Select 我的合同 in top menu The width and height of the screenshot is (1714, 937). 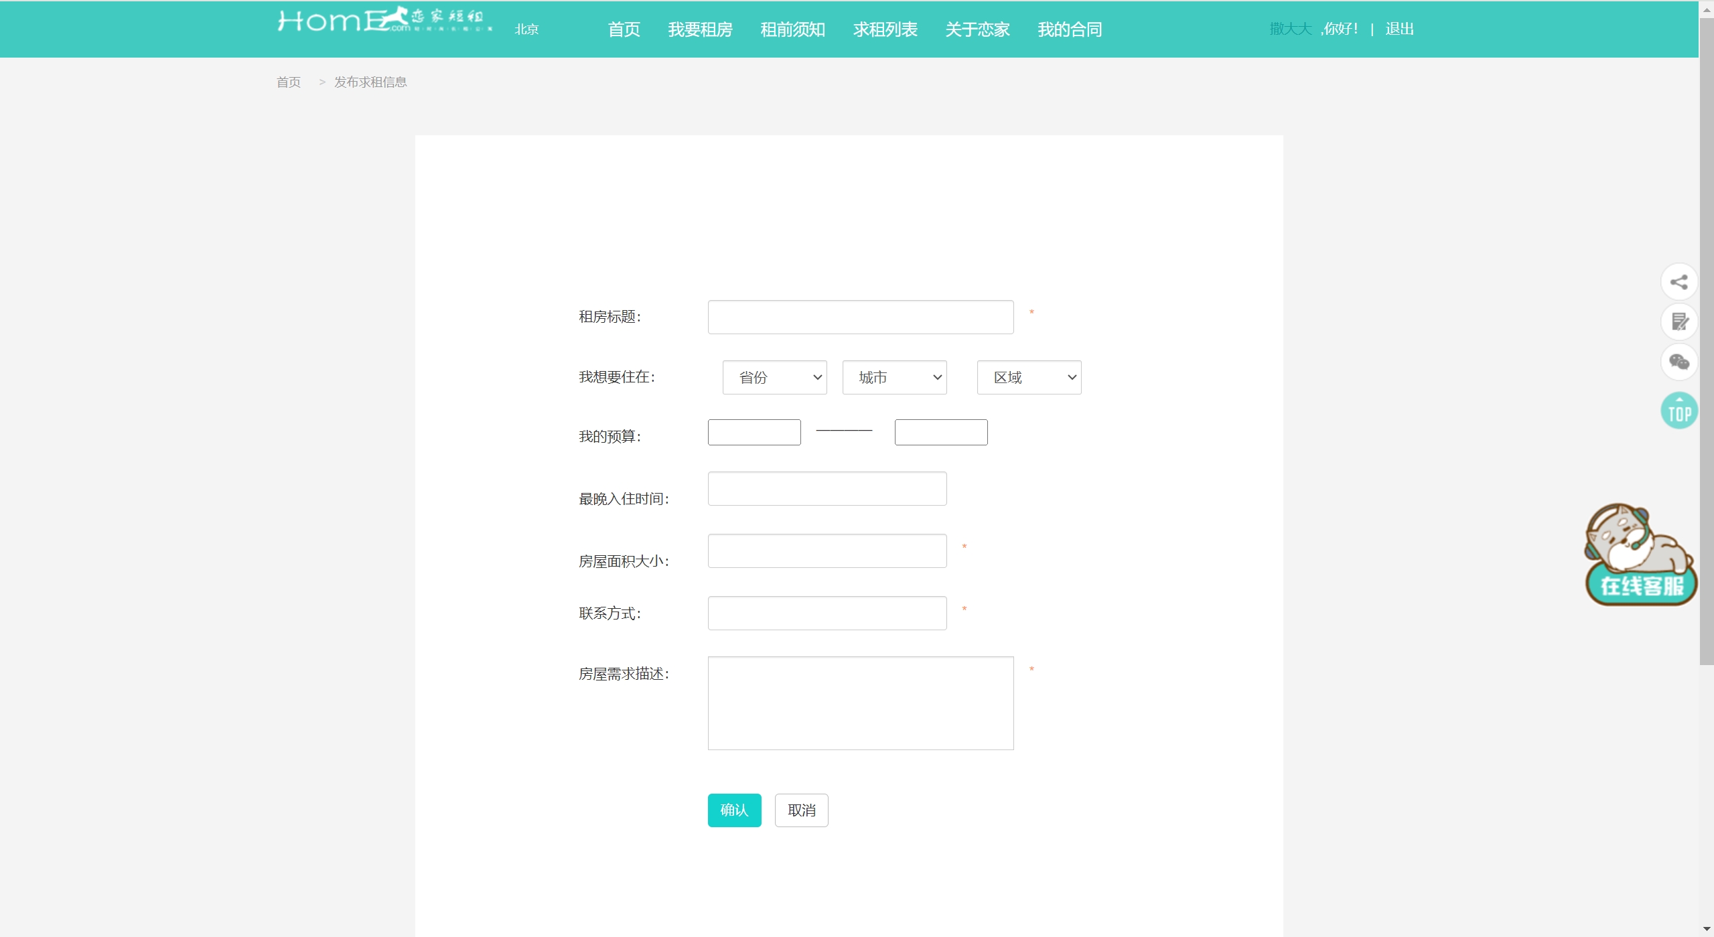(x=1069, y=29)
